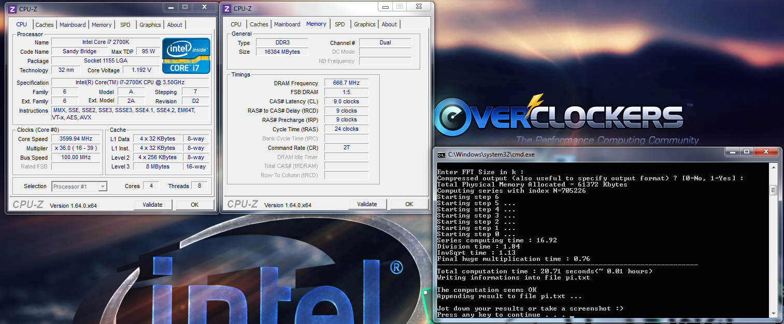Click the DRAM Frequency value 666.7 MHz
The width and height of the screenshot is (784, 324).
click(346, 83)
